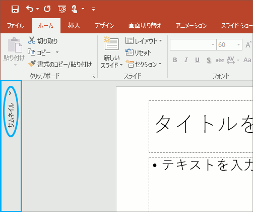Increase font size with A icon
253x212 pixels.
248,45
